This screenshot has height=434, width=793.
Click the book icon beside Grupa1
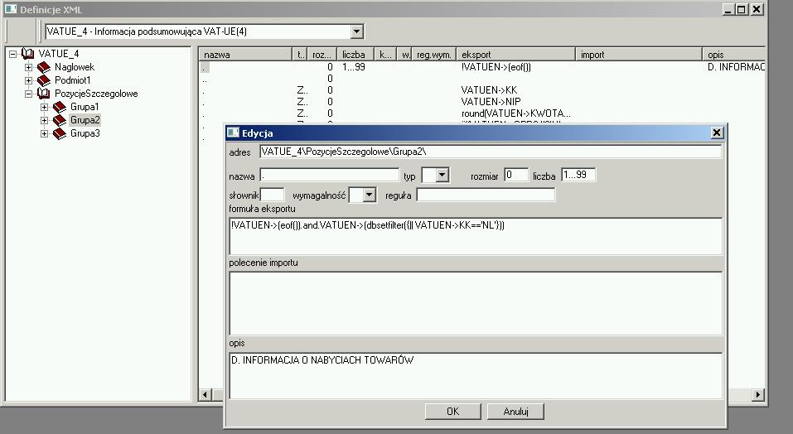[x=60, y=107]
